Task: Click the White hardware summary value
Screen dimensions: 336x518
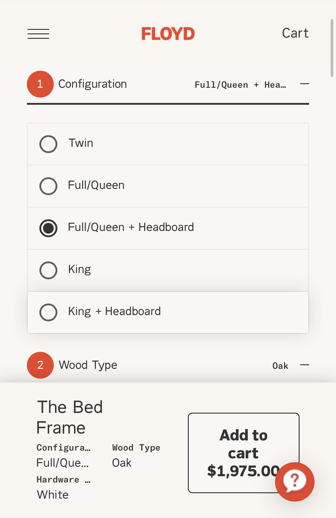Action: click(53, 495)
